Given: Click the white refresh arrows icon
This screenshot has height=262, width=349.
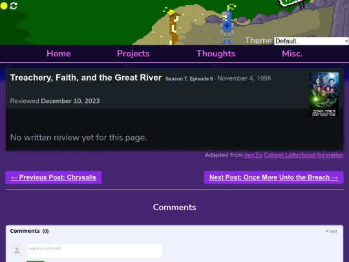Looking at the screenshot, I should click(x=14, y=6).
